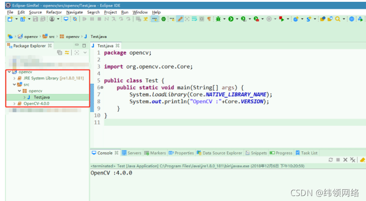Viewport: 366px width, 201px height.
Task: Open the File menu
Action: point(10,12)
